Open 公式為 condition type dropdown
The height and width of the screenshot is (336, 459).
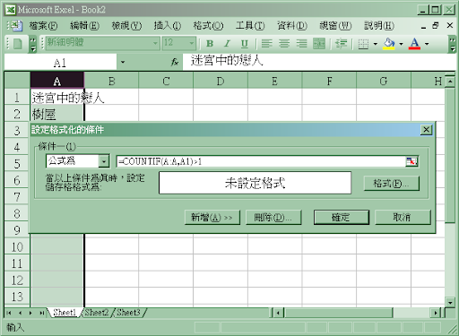pyautogui.click(x=104, y=161)
